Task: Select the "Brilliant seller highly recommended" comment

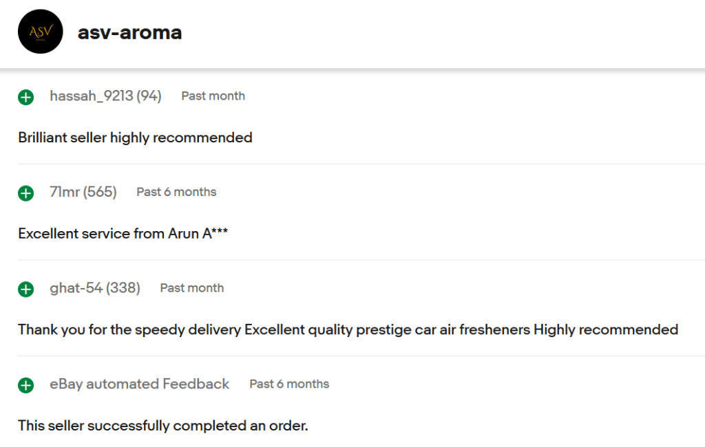Action: pos(135,138)
